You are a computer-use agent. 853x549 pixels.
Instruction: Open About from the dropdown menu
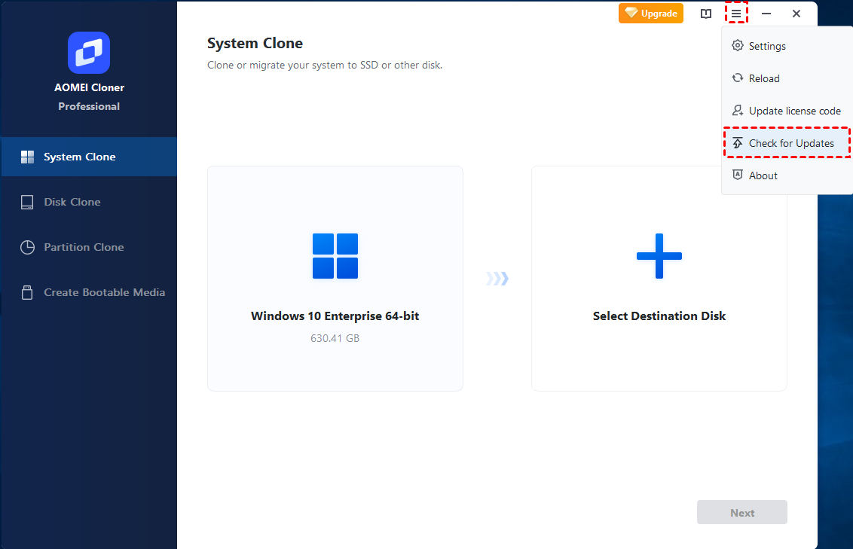pyautogui.click(x=787, y=175)
